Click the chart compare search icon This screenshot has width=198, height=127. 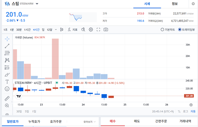[x=83, y=29]
